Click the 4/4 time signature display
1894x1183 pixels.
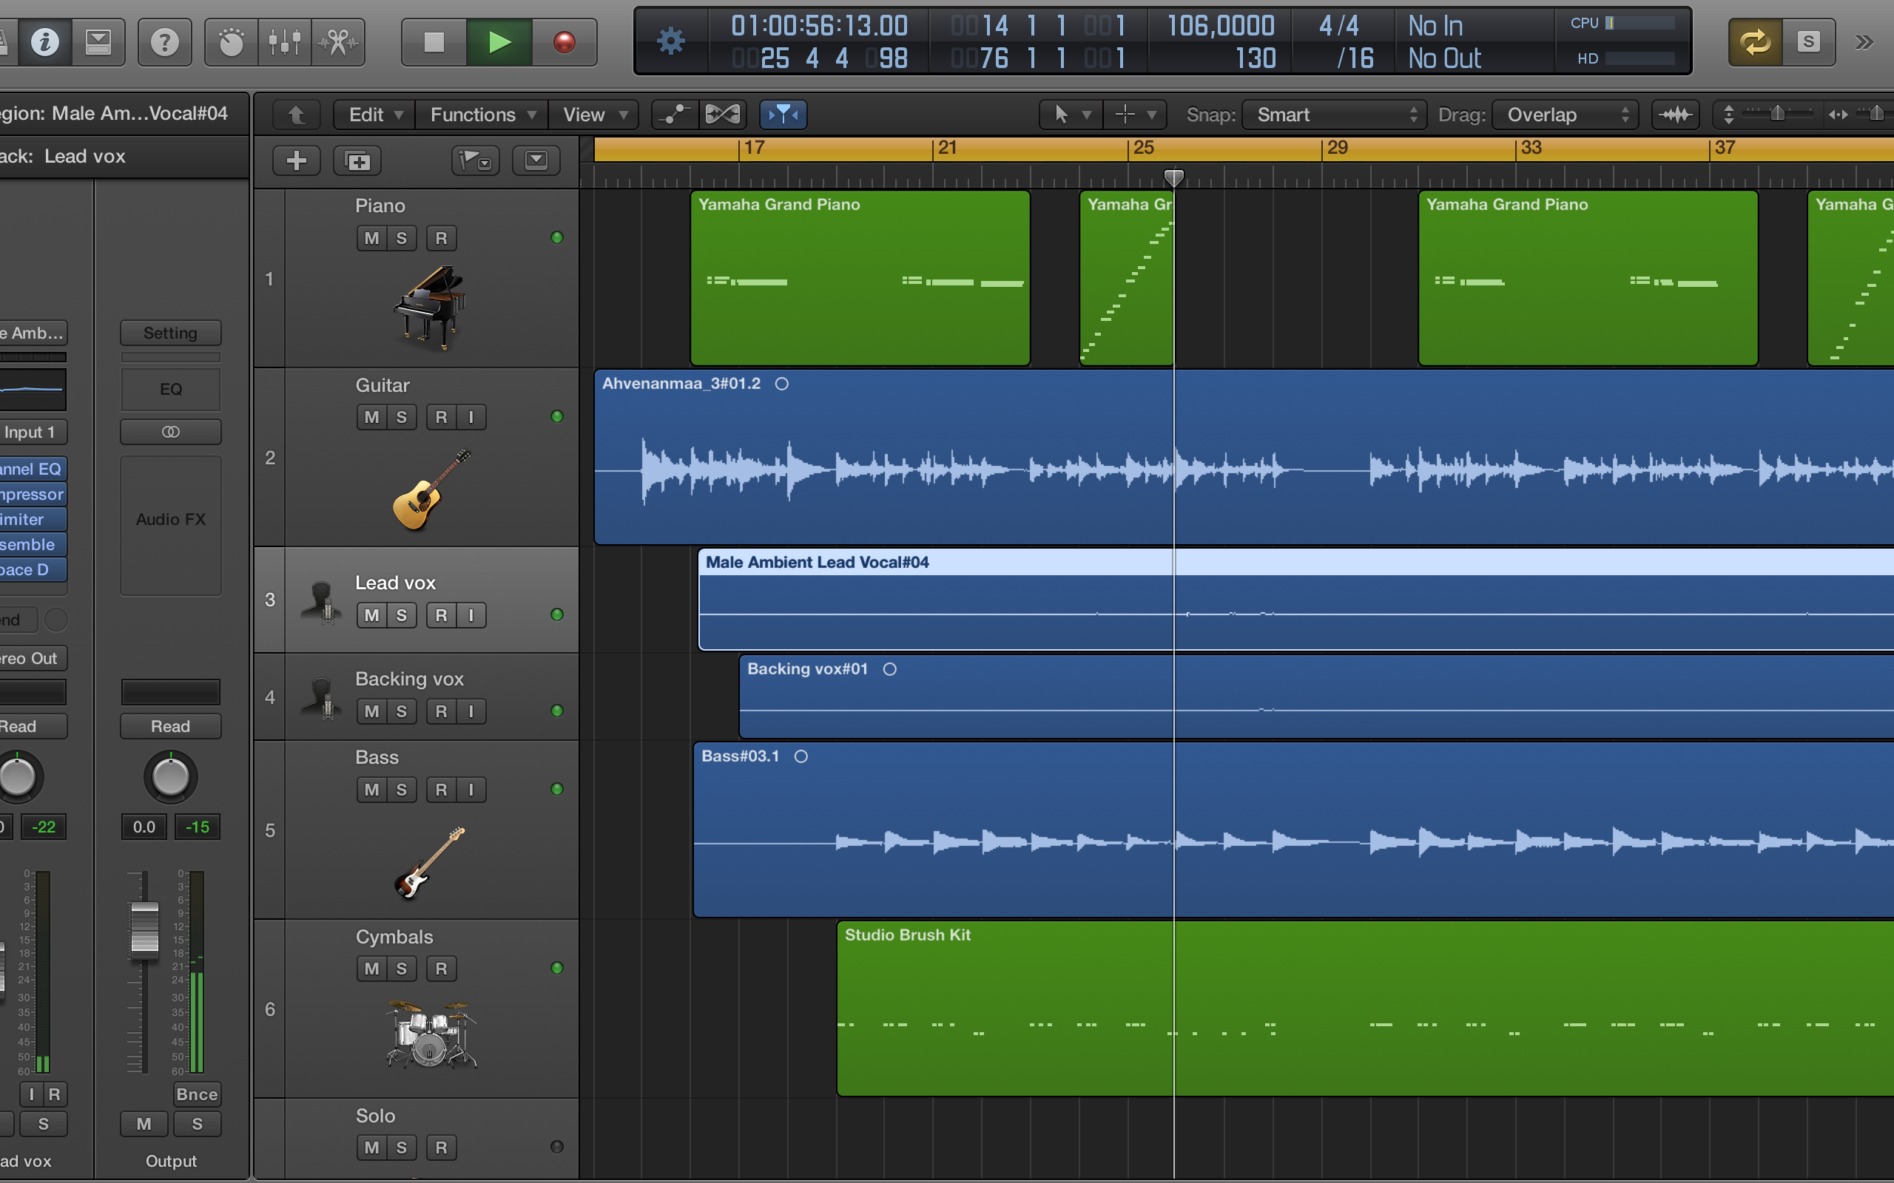(x=1339, y=26)
